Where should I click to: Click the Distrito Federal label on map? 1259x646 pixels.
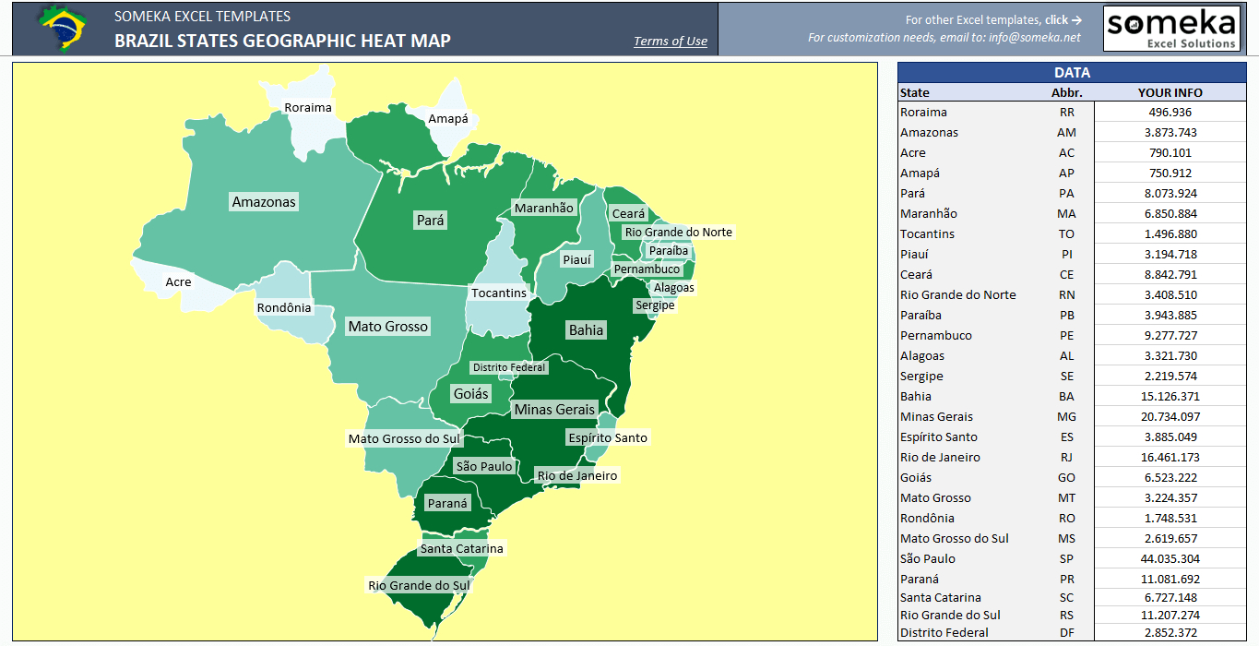(x=509, y=367)
